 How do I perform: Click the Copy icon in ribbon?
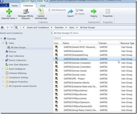(76, 10)
